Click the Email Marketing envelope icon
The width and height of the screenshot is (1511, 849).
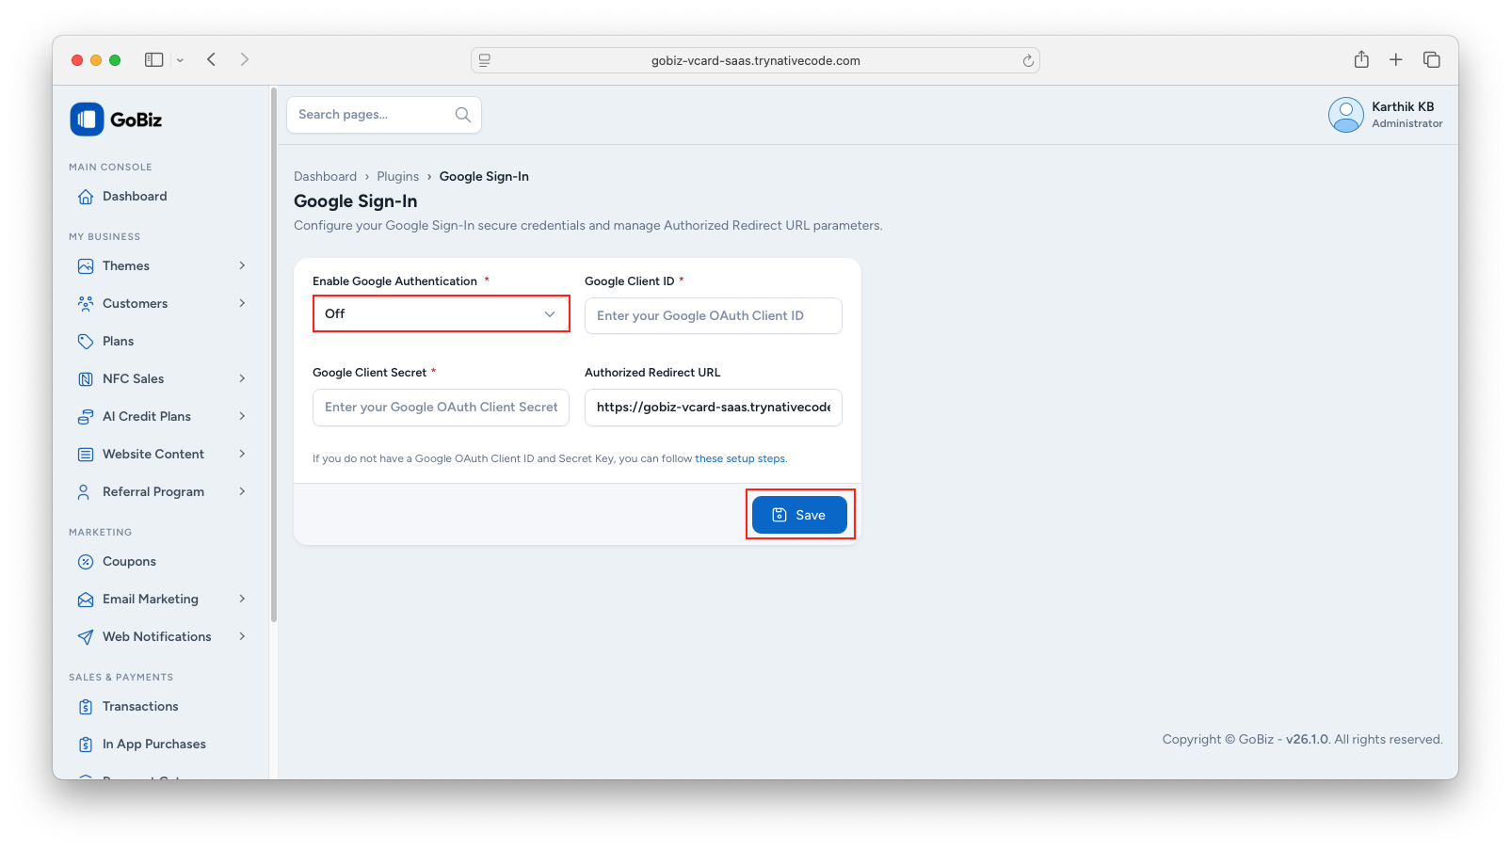coord(86,600)
